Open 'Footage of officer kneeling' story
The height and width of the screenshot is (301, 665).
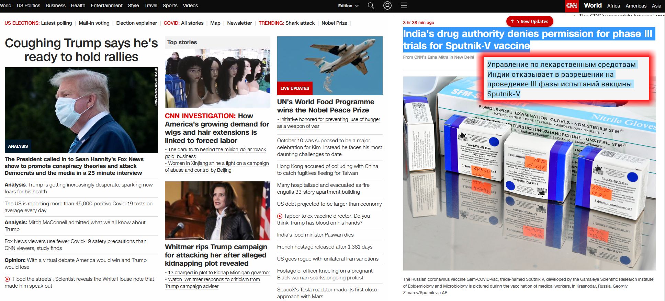(x=325, y=274)
